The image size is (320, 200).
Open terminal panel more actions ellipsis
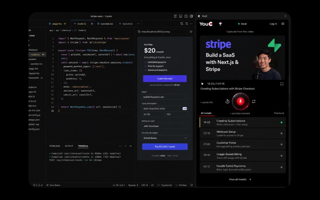pyautogui.click(x=120, y=146)
